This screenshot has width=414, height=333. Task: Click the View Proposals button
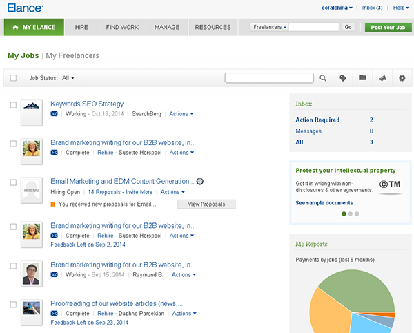point(206,204)
